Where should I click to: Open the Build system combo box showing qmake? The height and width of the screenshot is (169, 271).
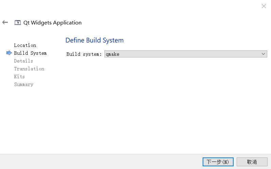click(x=185, y=54)
